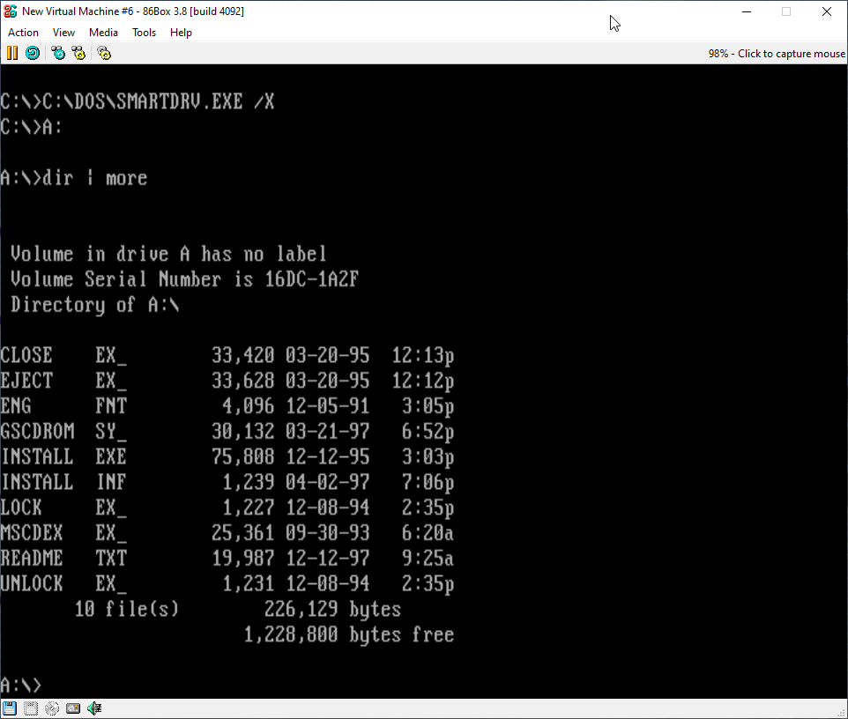Image resolution: width=848 pixels, height=719 pixels.
Task: Click the "98% - Click to capture mouse" text
Action: click(x=776, y=54)
